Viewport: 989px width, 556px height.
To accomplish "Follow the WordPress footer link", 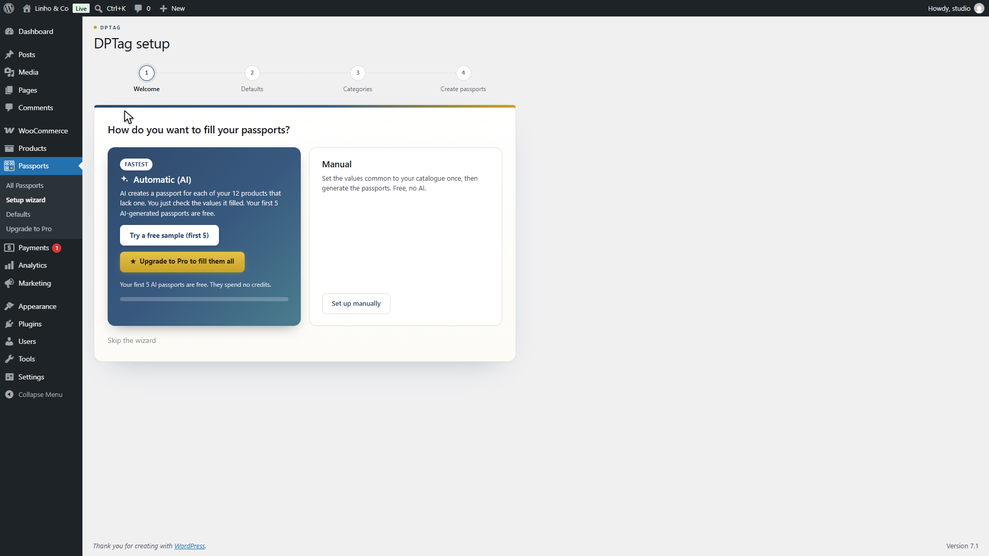I will click(190, 546).
